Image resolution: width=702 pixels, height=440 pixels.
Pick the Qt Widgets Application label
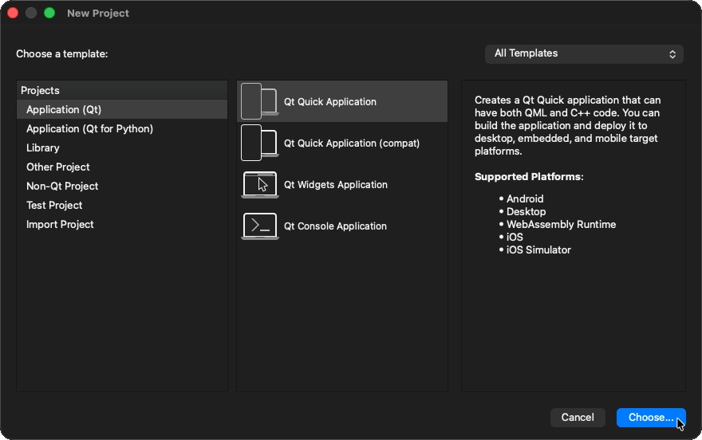[335, 185]
